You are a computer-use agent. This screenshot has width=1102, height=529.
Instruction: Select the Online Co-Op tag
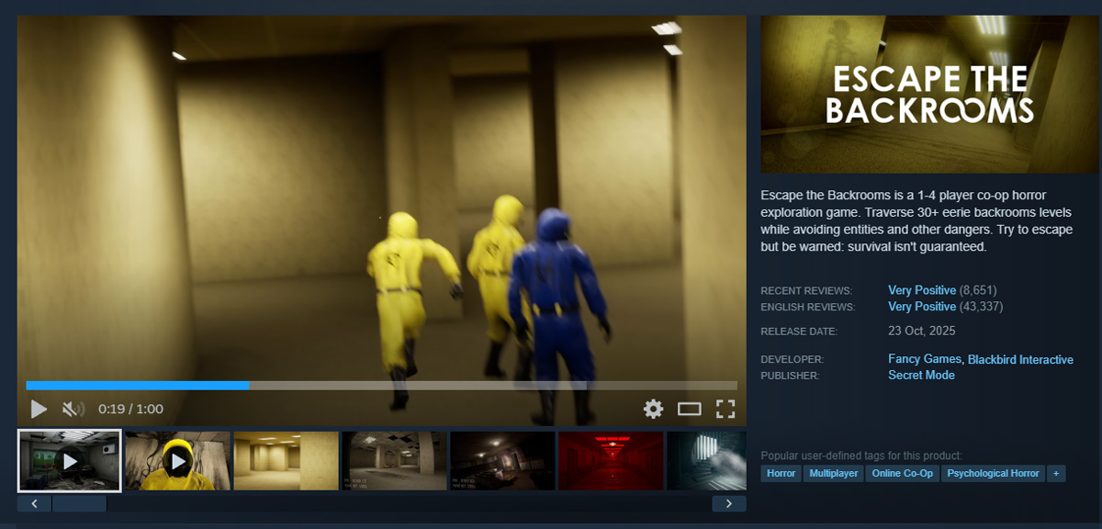pyautogui.click(x=903, y=474)
